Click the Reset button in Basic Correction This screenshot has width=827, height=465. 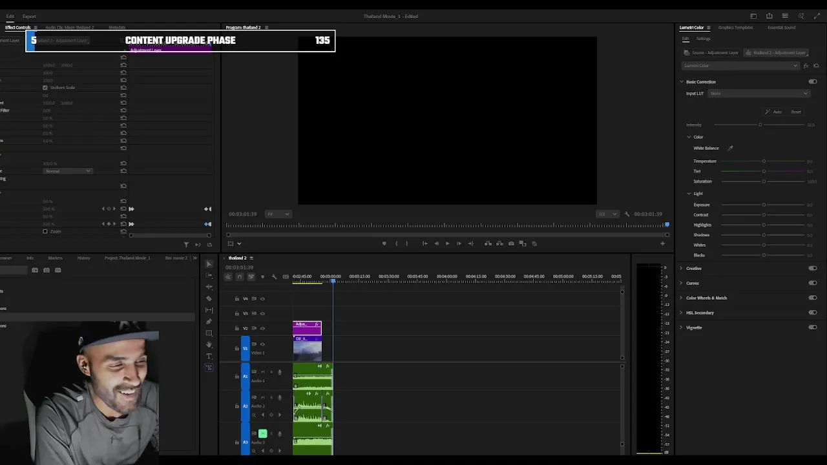(796, 112)
